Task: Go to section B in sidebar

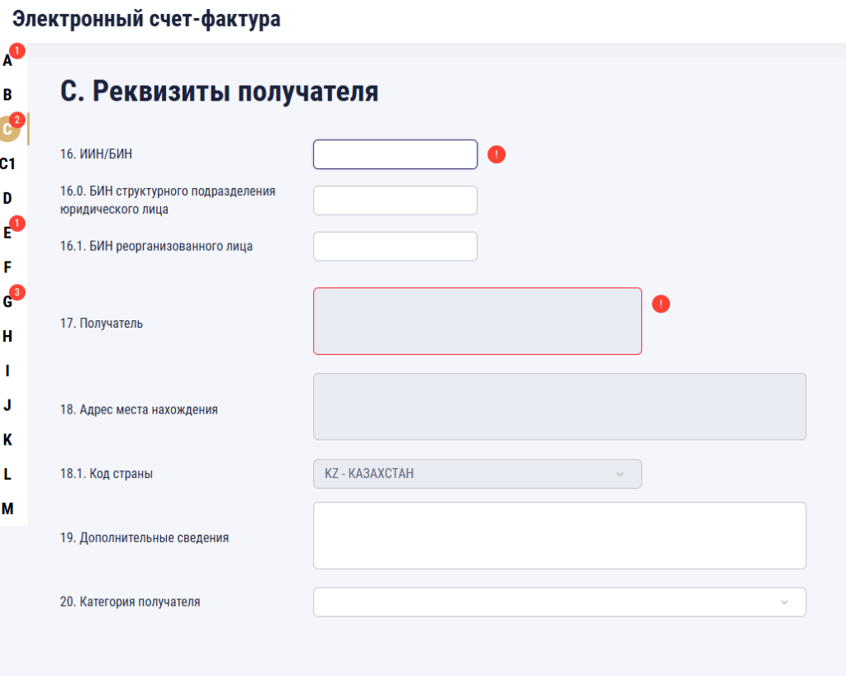Action: click(8, 95)
